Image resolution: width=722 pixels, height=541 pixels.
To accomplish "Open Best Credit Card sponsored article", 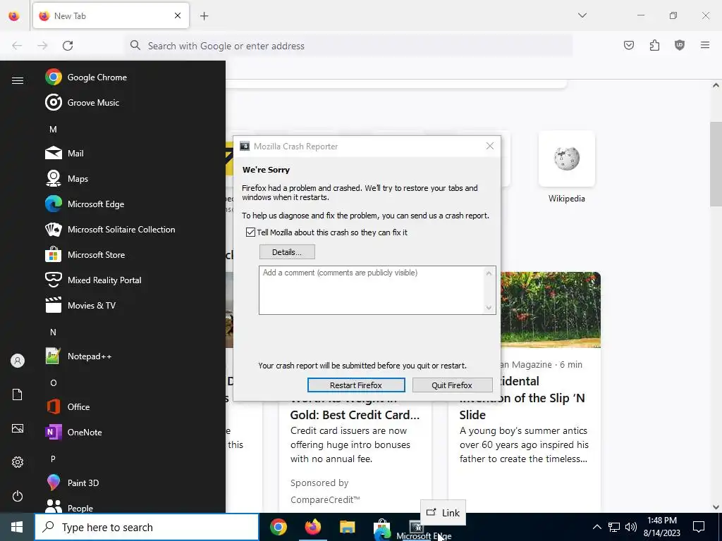I will [x=355, y=415].
